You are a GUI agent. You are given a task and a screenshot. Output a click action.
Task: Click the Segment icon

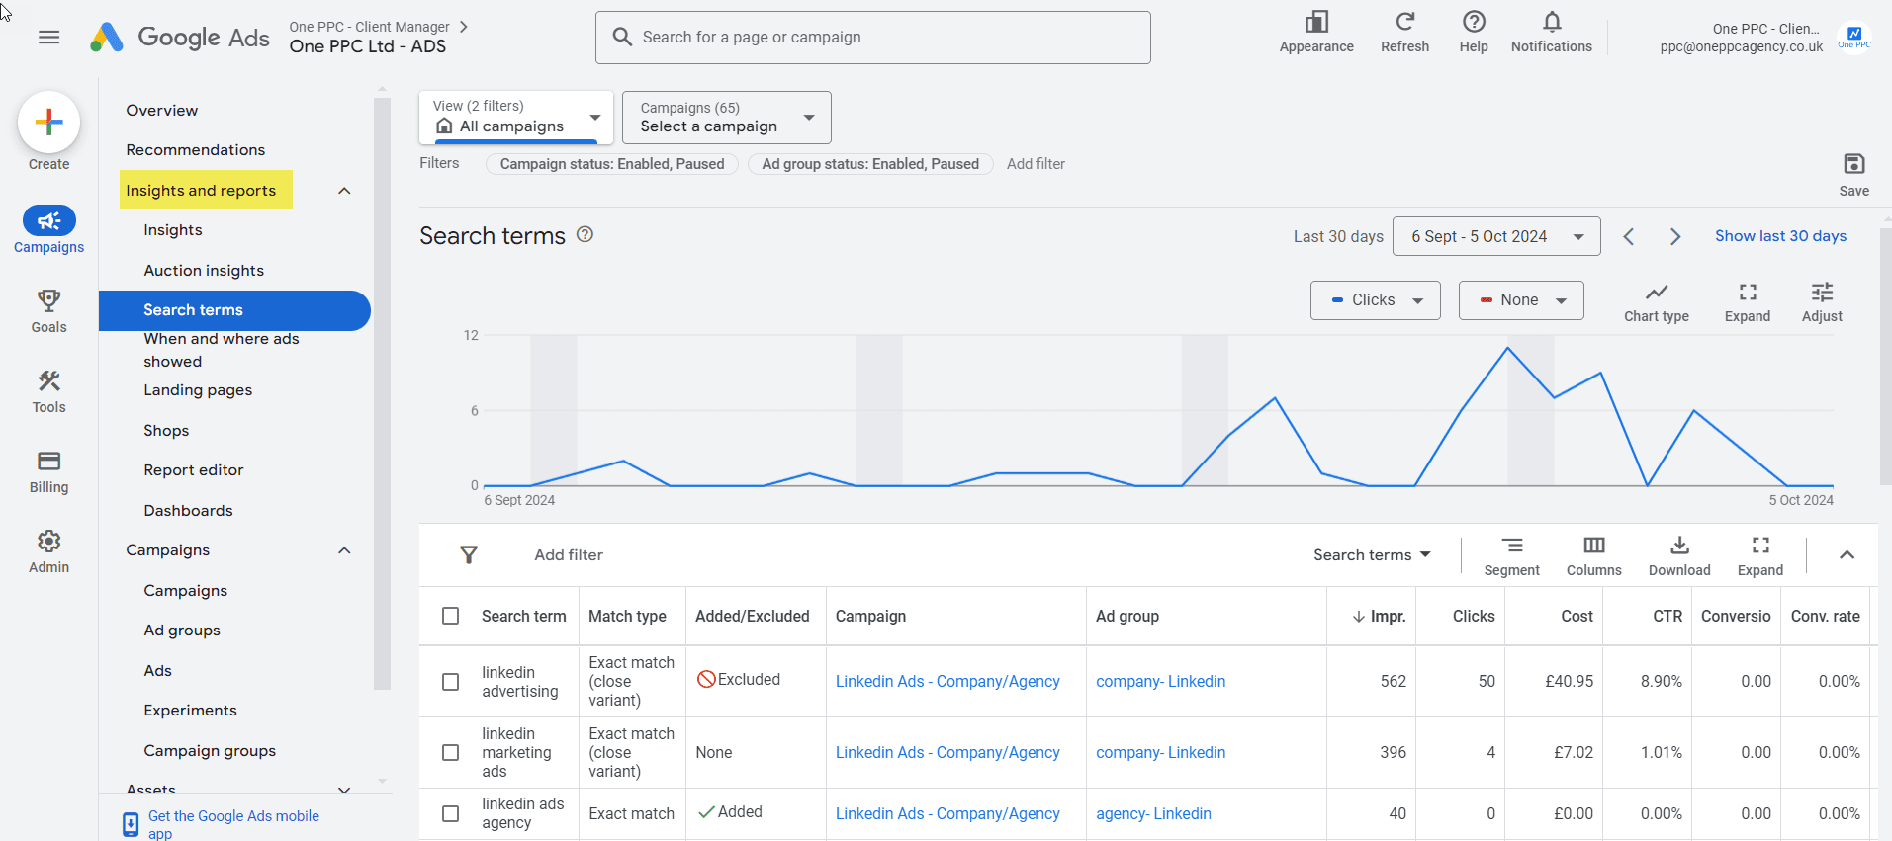click(x=1511, y=546)
